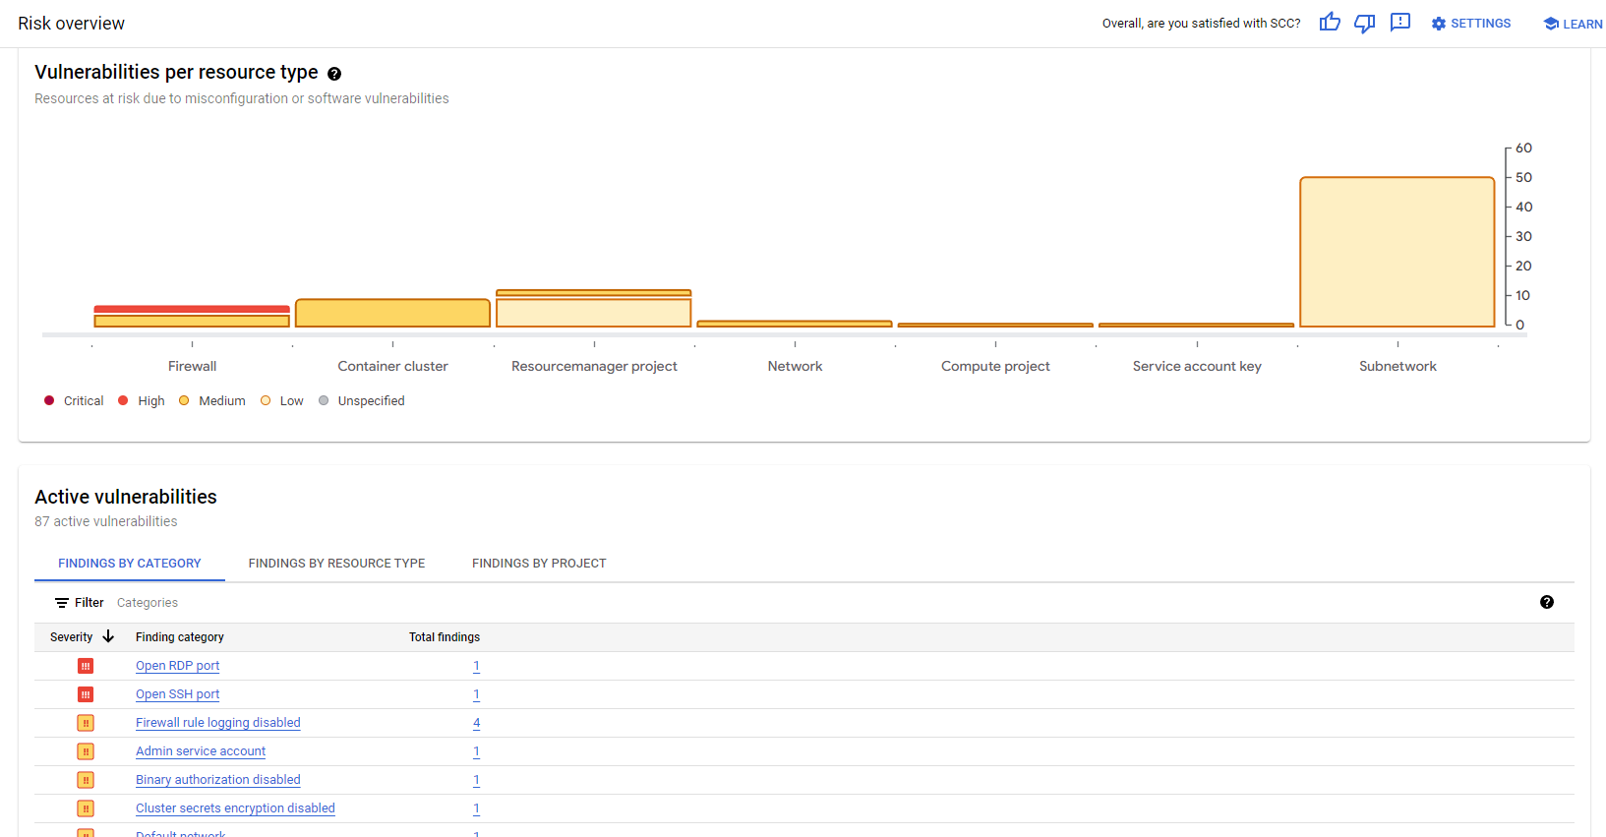1606x837 pixels.
Task: Sort findings by Severity column arrow
Action: pos(108,636)
